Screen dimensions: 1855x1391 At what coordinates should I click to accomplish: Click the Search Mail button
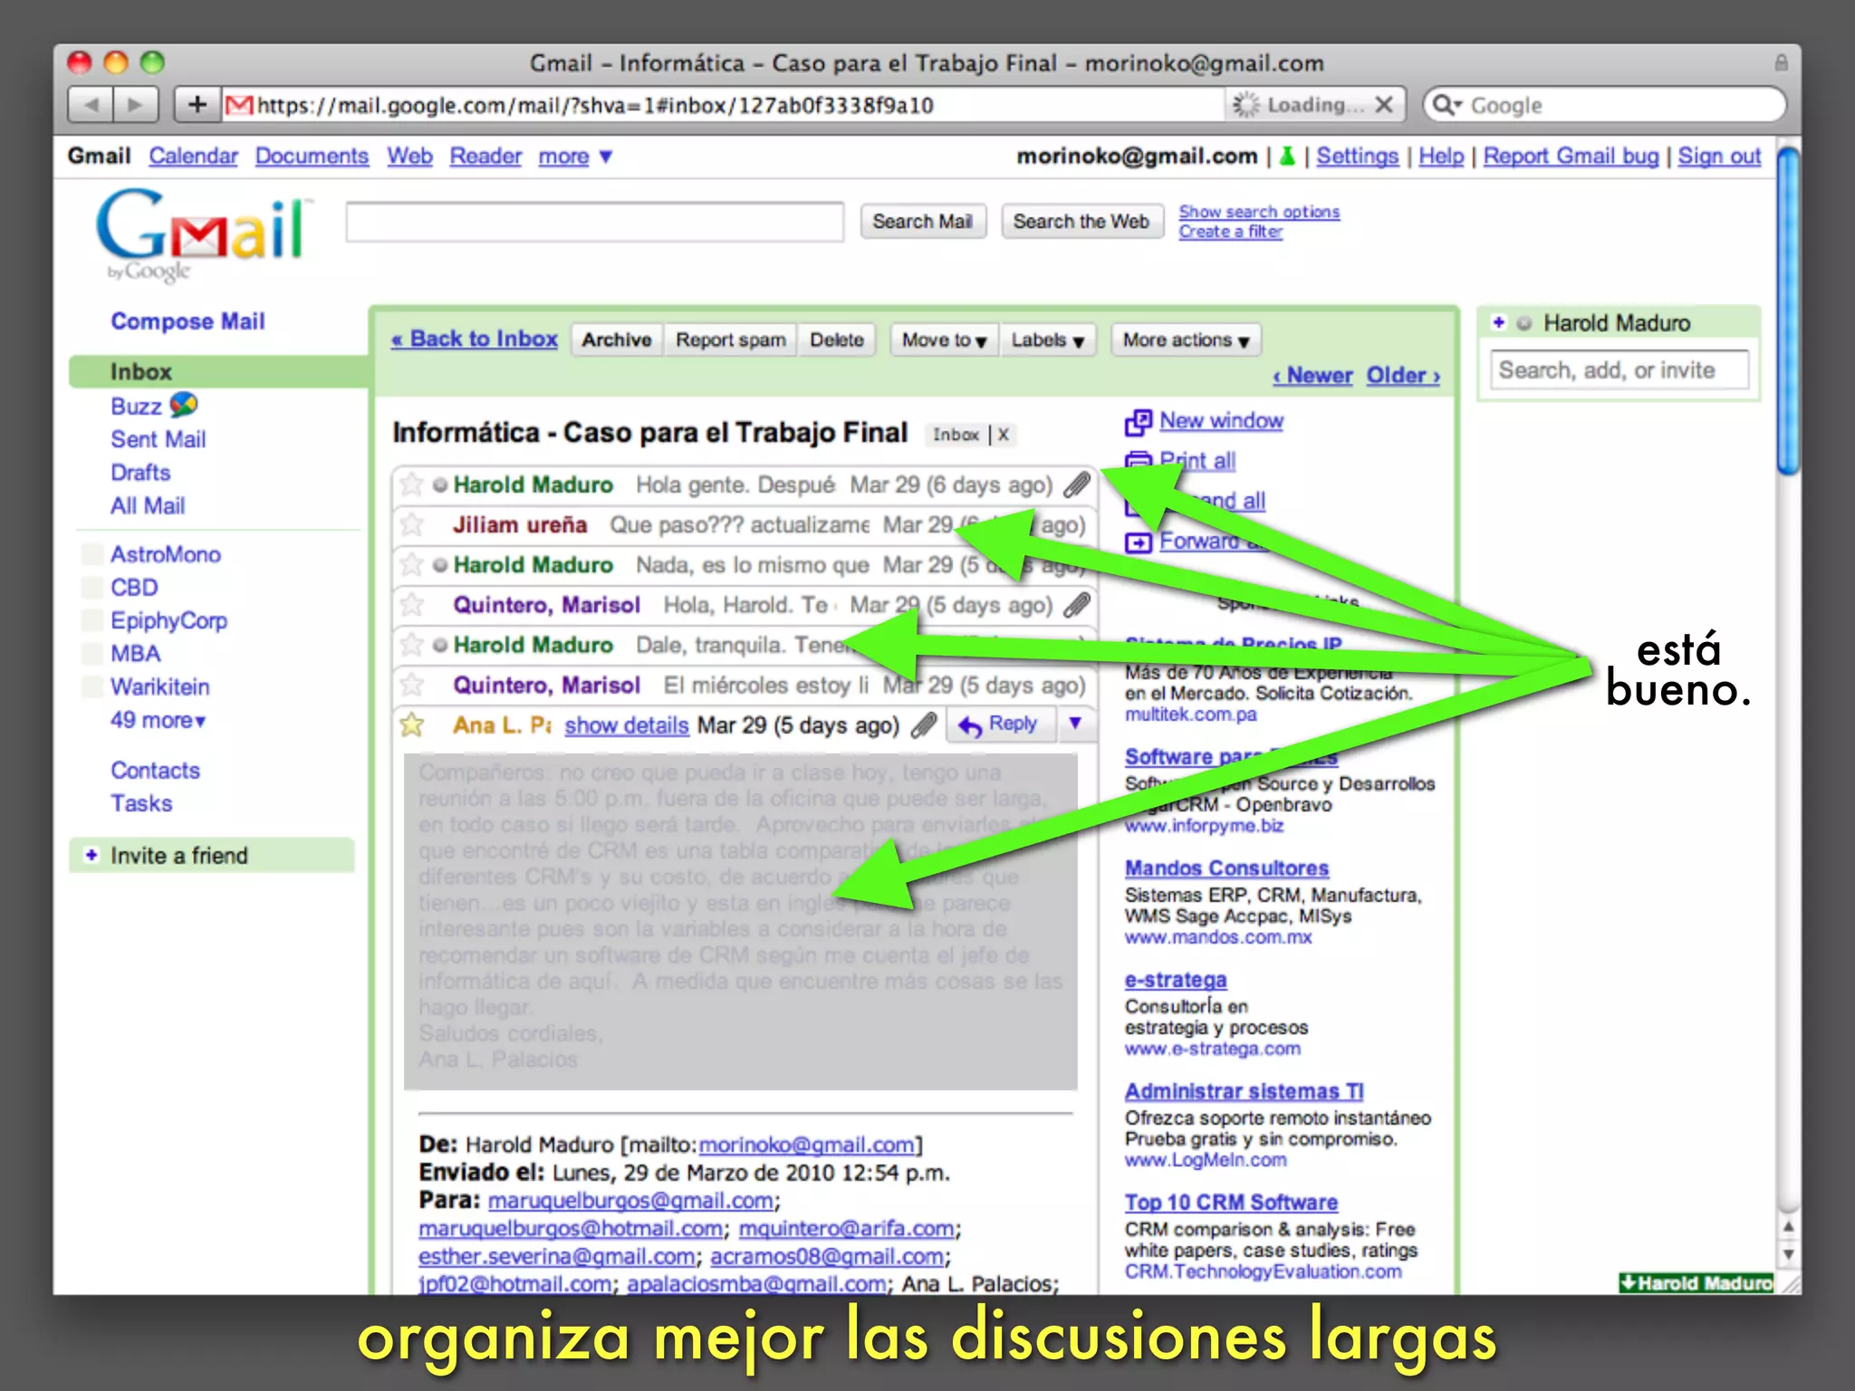[922, 222]
